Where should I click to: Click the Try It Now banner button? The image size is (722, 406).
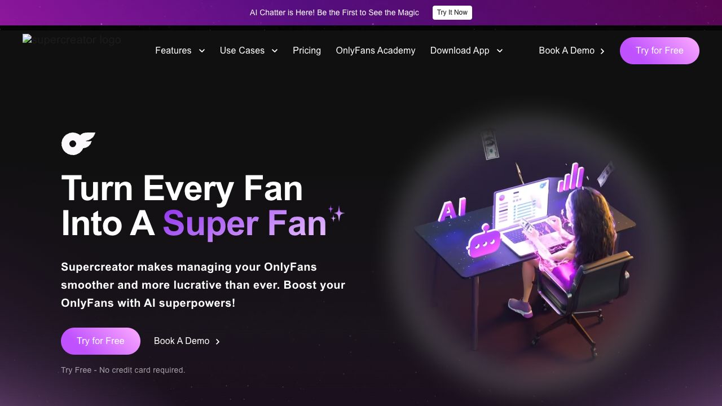pos(452,12)
